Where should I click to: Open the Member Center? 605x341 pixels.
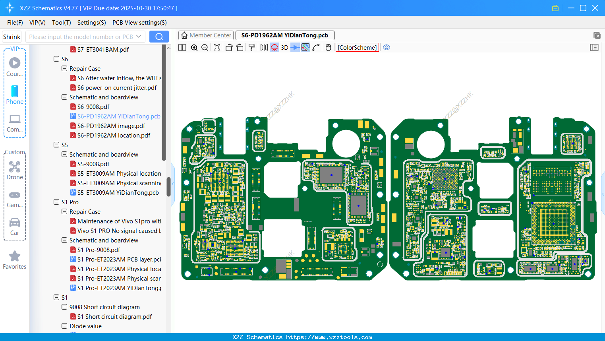coord(206,35)
